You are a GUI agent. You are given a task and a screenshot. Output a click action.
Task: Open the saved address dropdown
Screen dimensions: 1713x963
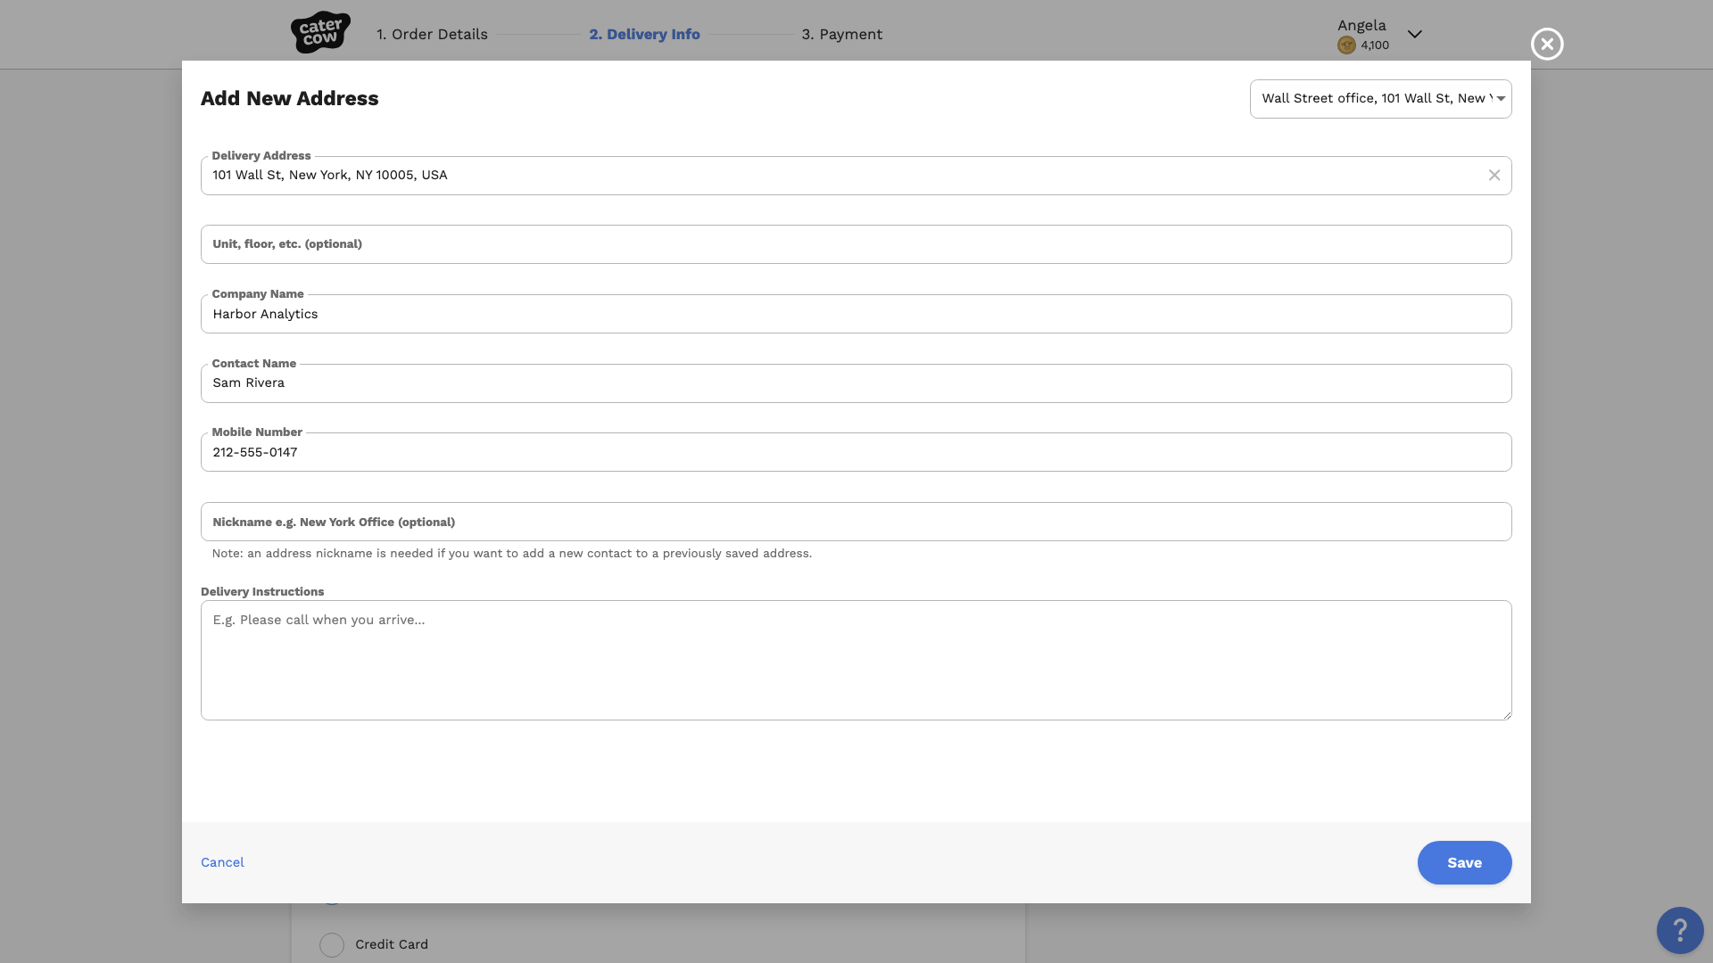pyautogui.click(x=1380, y=99)
